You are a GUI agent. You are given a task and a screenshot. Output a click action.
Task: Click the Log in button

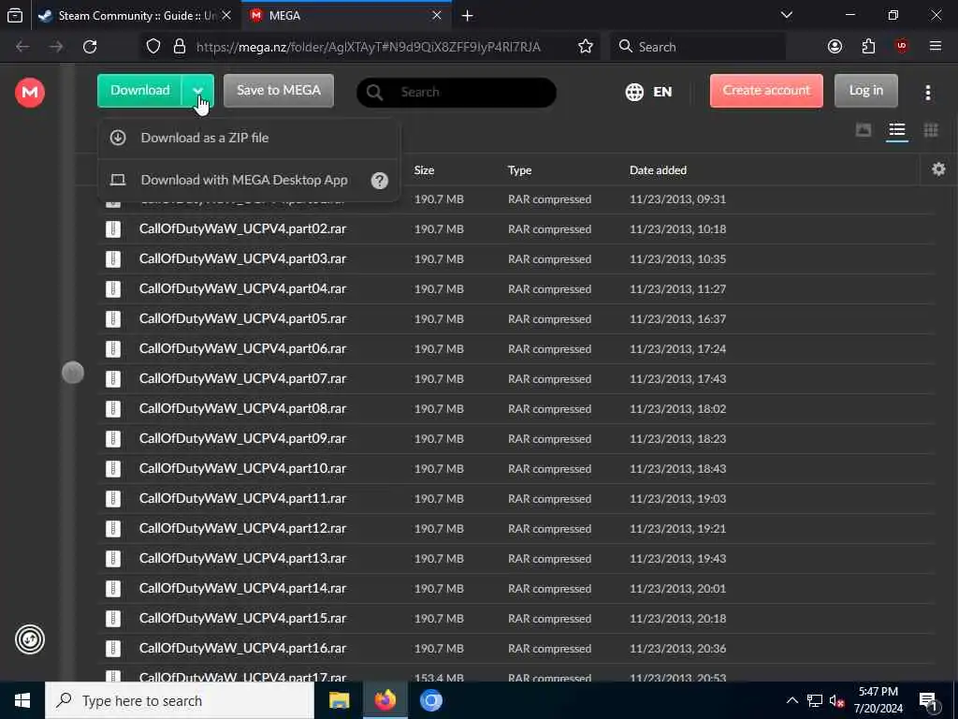point(865,91)
